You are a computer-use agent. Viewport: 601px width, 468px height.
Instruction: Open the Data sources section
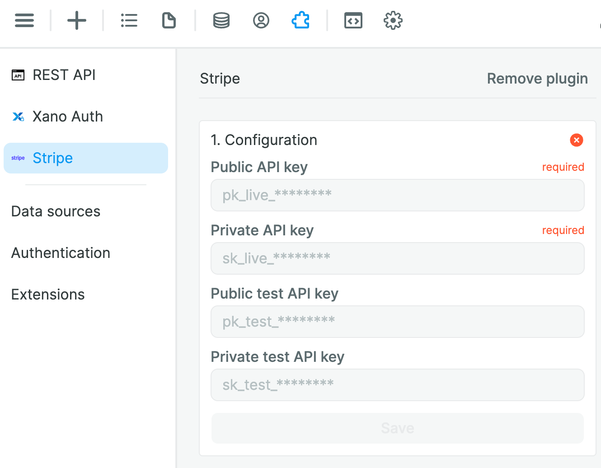pos(56,211)
